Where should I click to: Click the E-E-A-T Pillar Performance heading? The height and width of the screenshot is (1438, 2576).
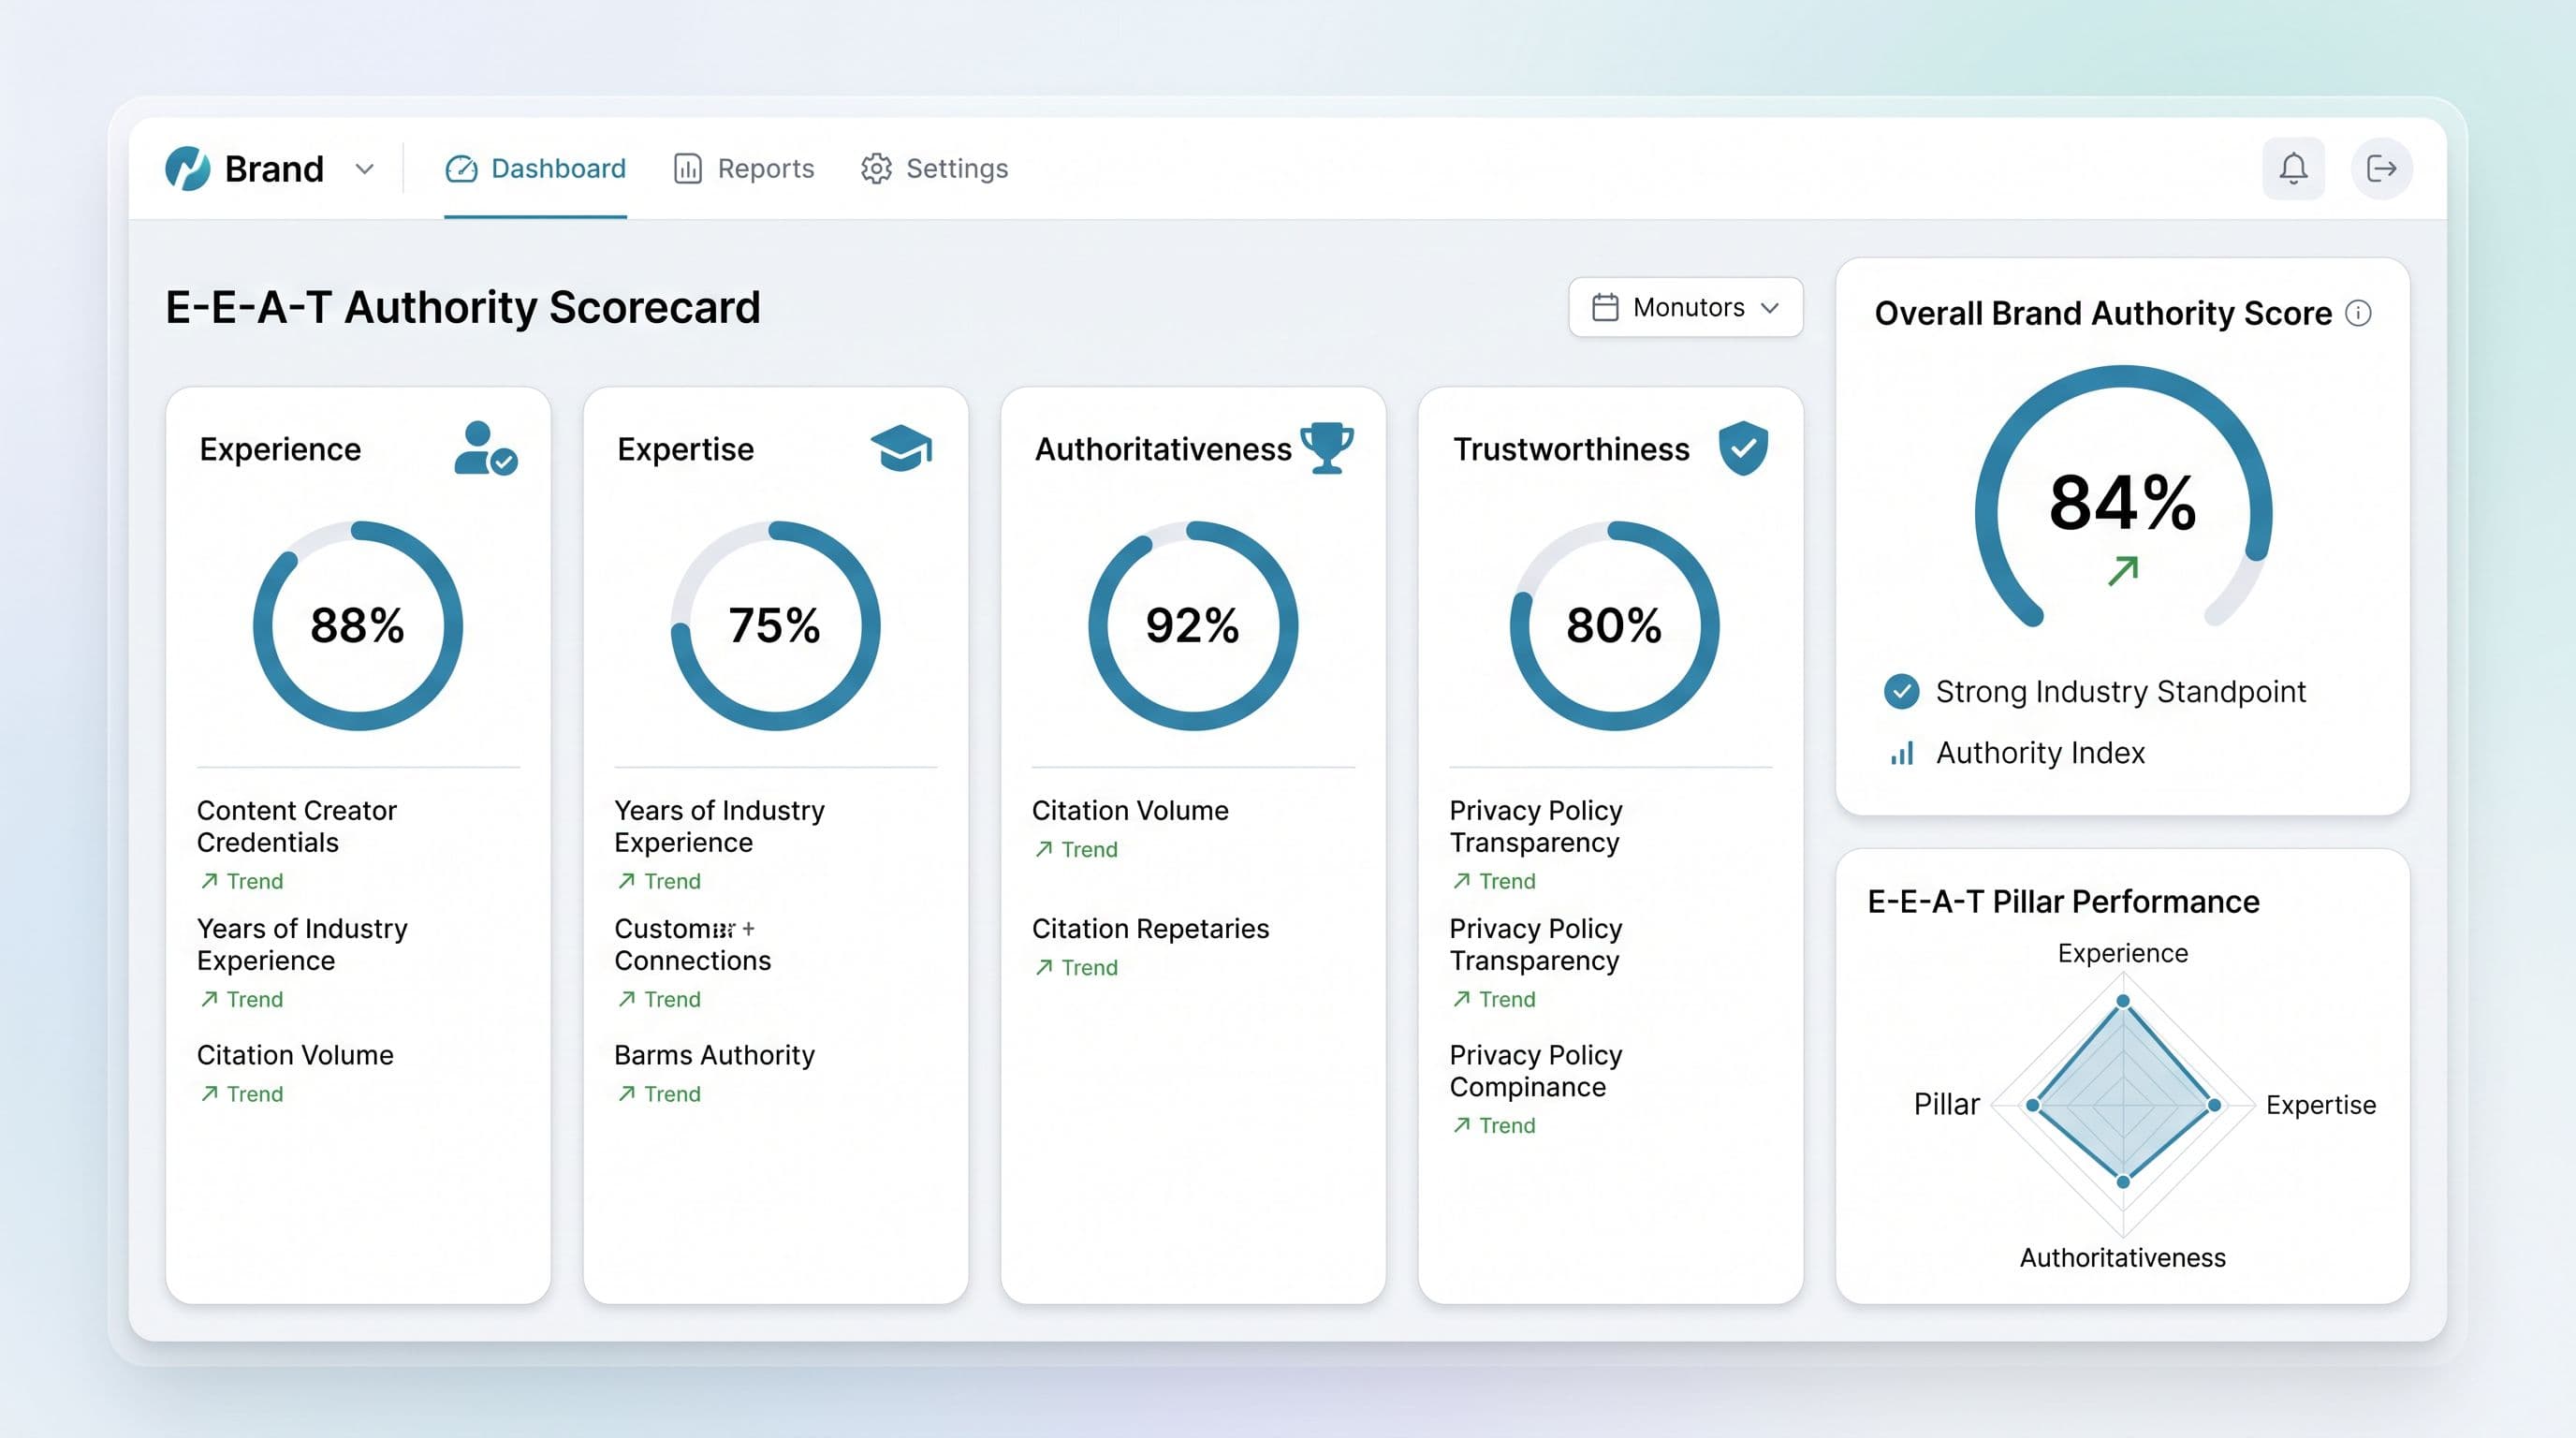pos(2063,901)
